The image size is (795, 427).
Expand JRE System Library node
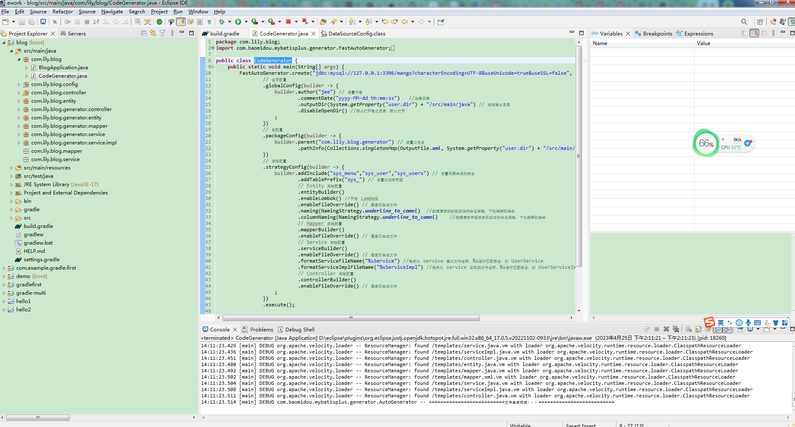pos(12,184)
